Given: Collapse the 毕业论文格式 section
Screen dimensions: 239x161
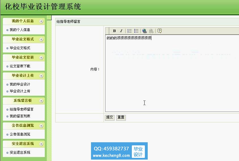Looking at the screenshot, I should 41,39.
